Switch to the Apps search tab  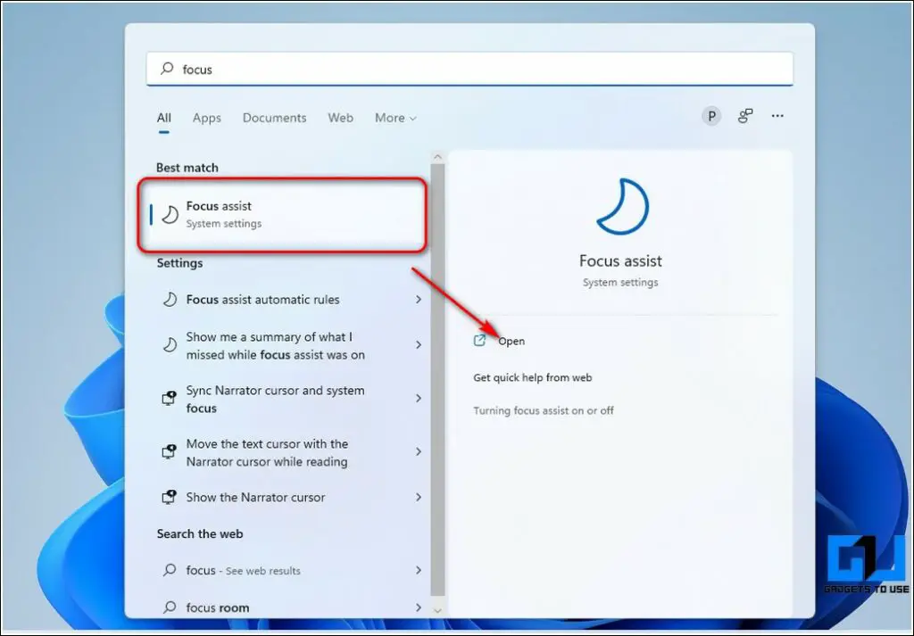(206, 118)
